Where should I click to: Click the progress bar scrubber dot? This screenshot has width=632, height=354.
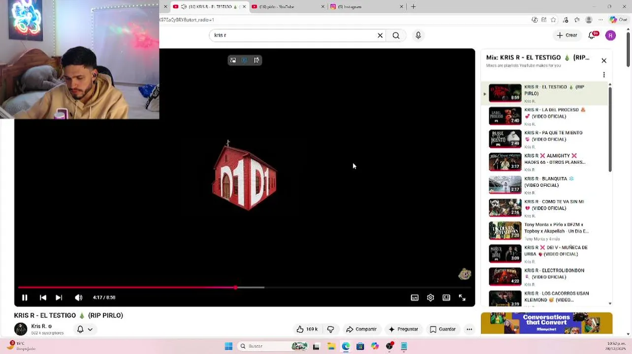tap(235, 287)
